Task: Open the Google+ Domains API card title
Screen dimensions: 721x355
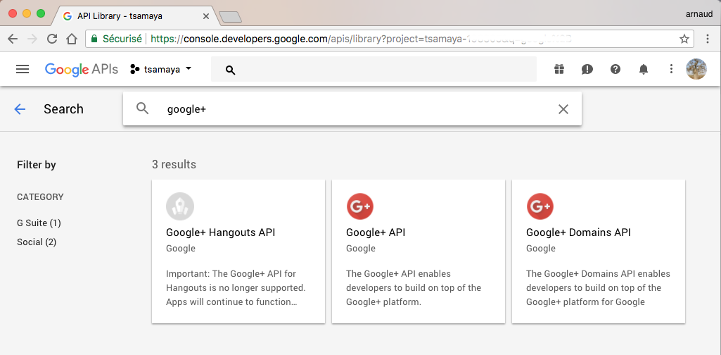Action: pyautogui.click(x=578, y=232)
